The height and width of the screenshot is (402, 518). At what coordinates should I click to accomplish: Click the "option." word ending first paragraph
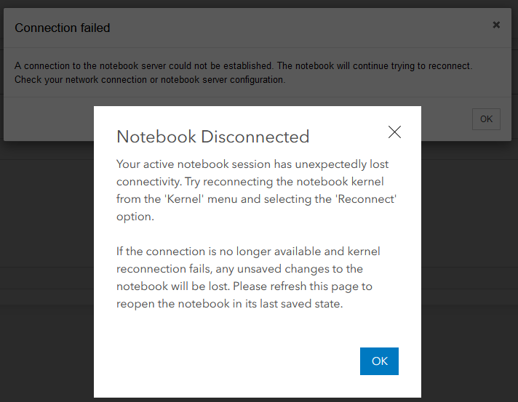[133, 217]
